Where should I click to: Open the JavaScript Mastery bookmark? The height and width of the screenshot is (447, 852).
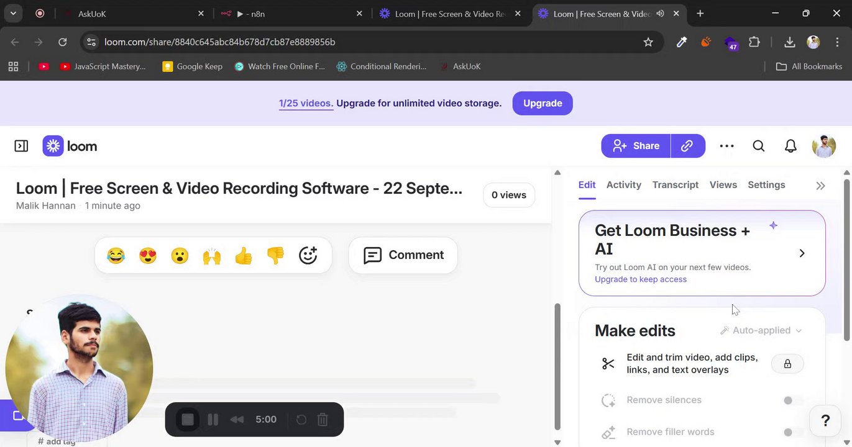103,66
